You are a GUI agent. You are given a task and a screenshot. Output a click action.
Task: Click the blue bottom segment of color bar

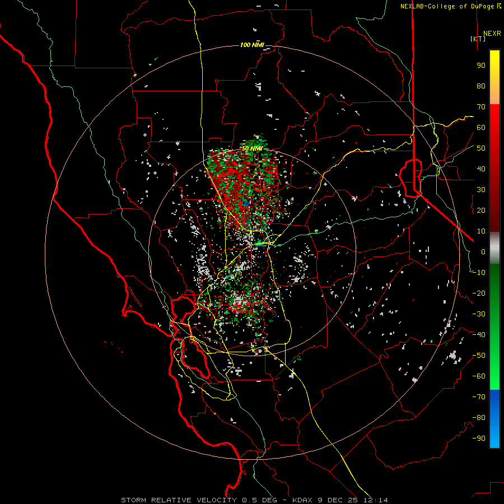[494, 419]
